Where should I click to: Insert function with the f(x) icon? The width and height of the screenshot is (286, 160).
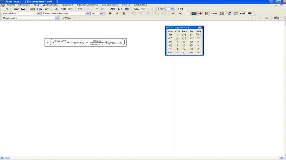(x=113, y=9)
